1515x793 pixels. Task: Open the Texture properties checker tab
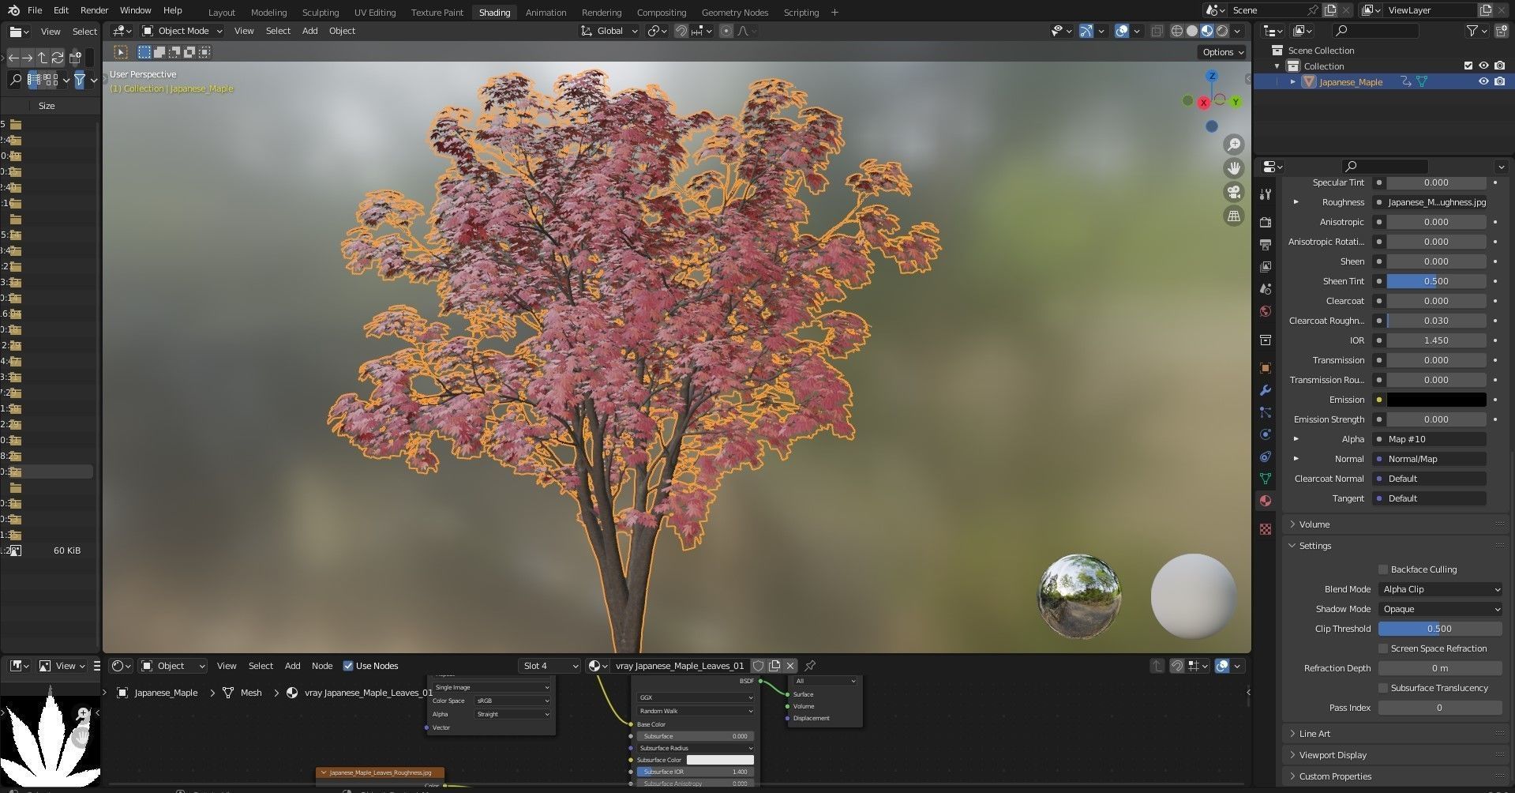[1266, 529]
